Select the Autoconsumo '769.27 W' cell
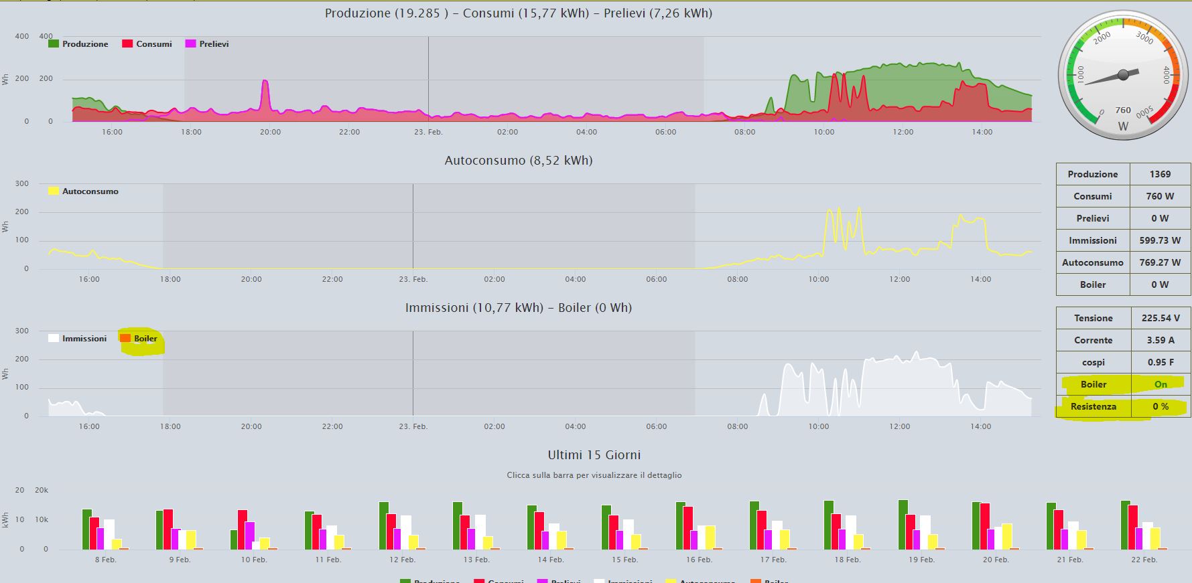Viewport: 1192px width, 583px height. pyautogui.click(x=1160, y=262)
